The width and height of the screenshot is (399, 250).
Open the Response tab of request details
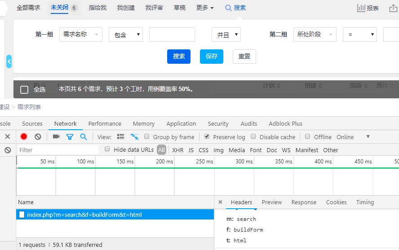pyautogui.click(x=304, y=202)
